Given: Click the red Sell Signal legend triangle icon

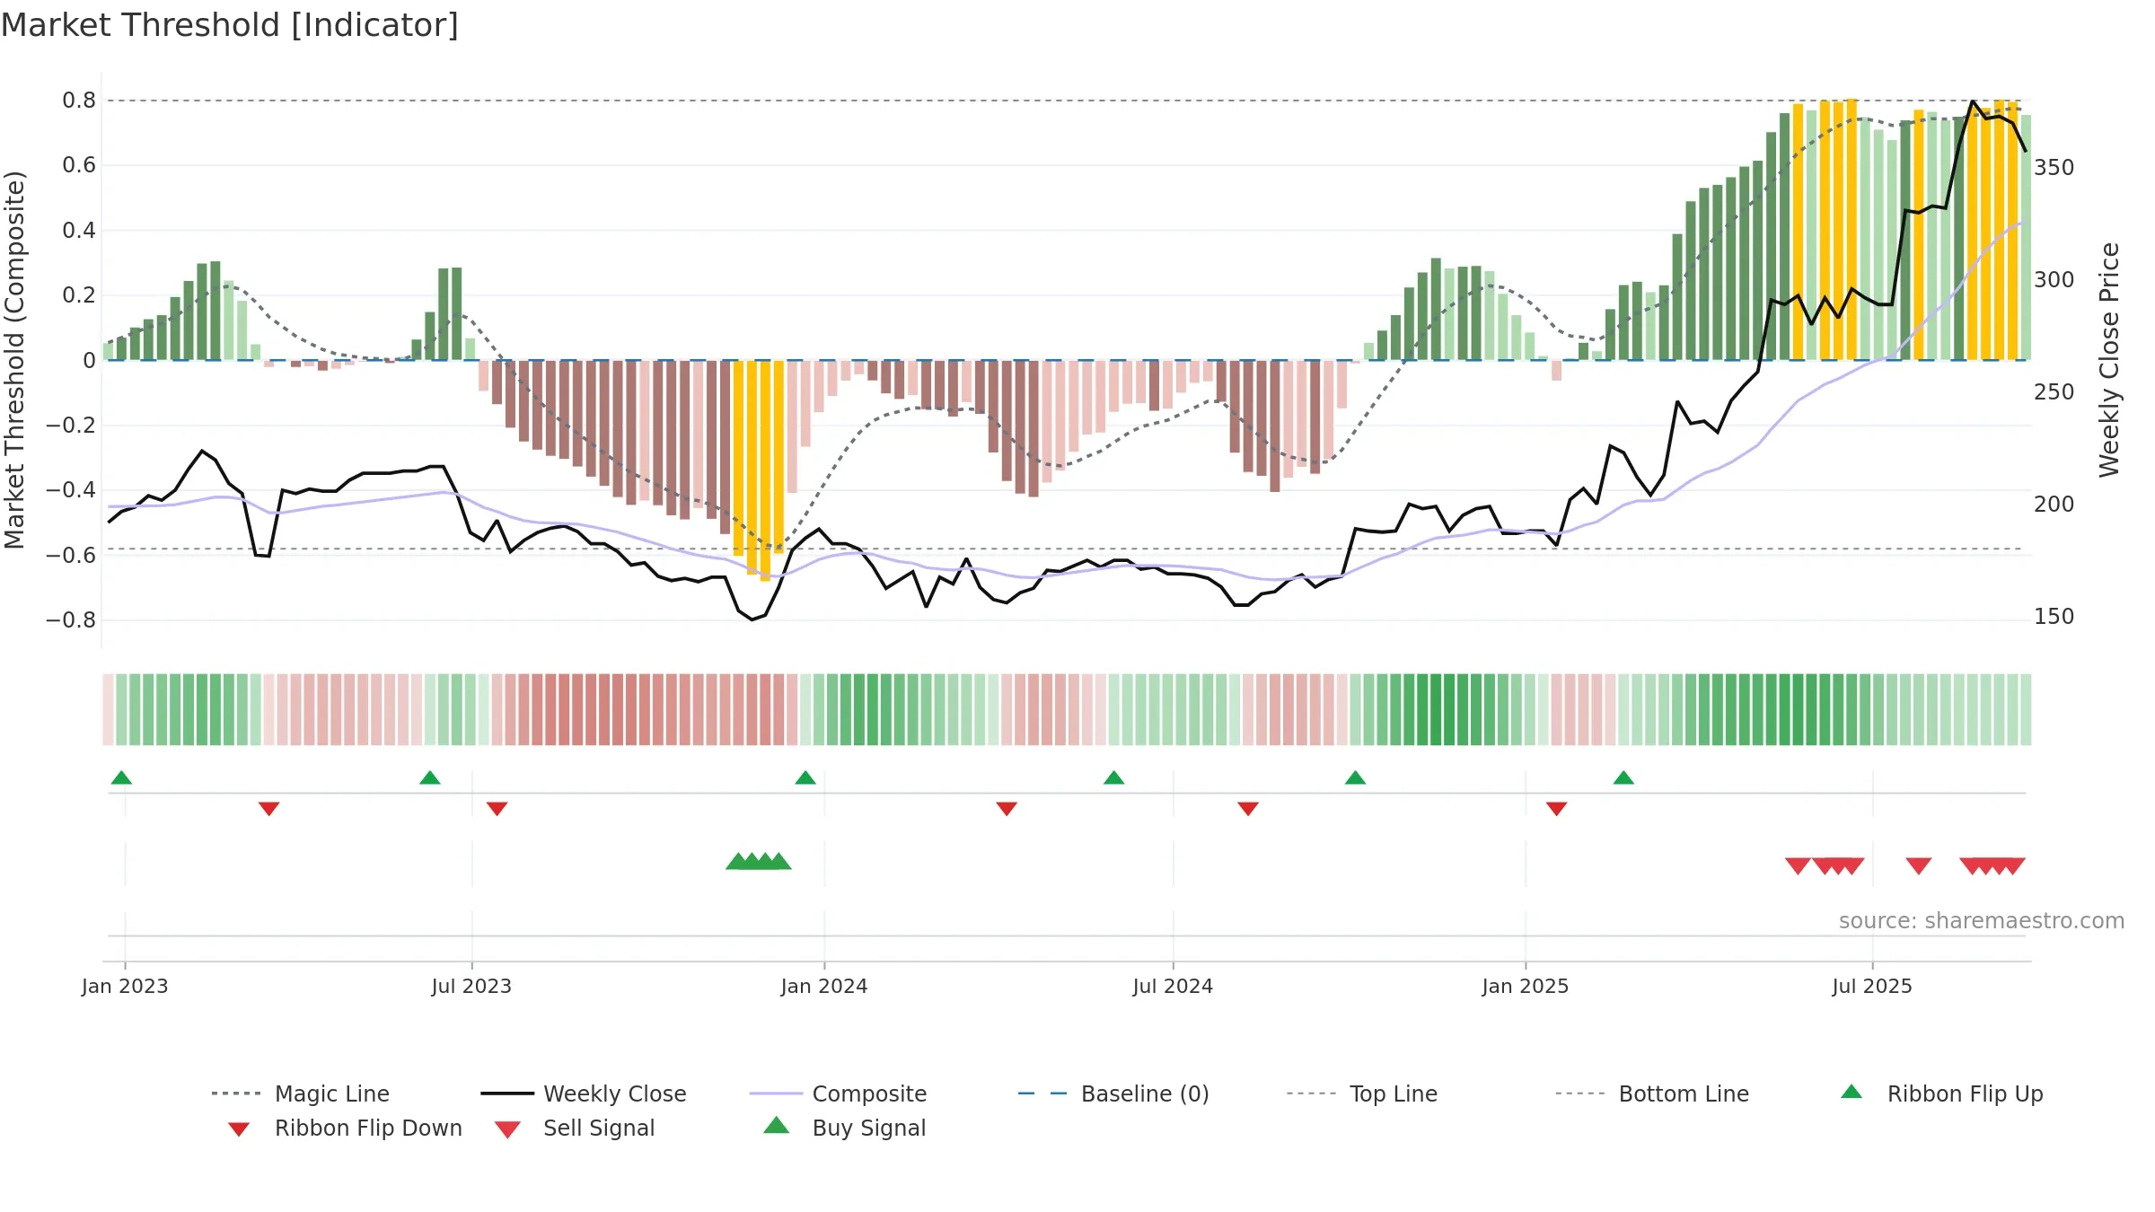Looking at the screenshot, I should coord(507,1129).
